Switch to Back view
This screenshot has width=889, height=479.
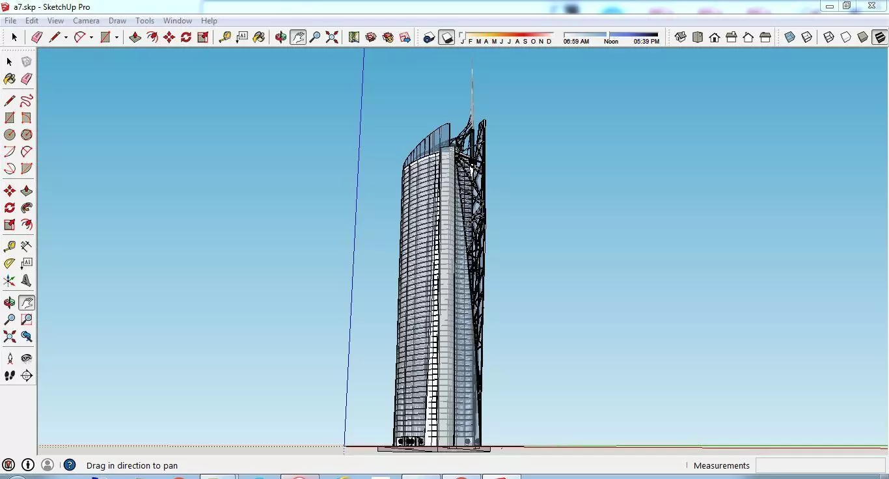[748, 37]
